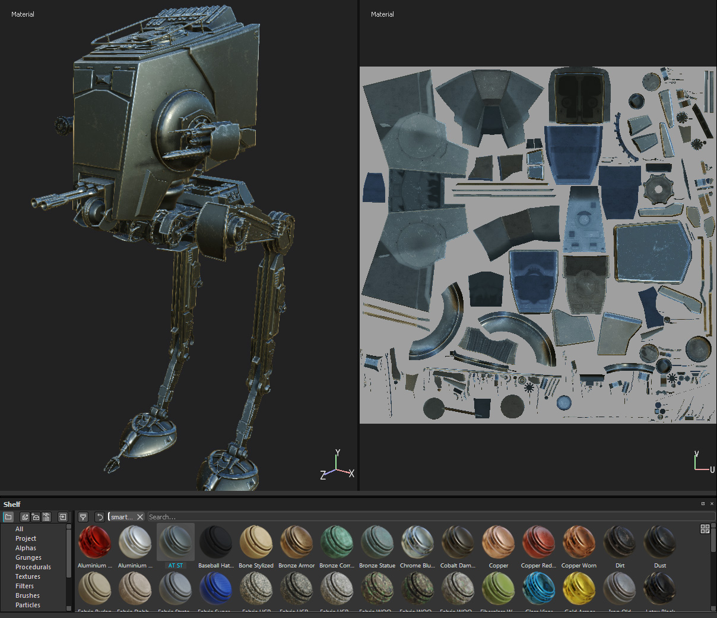Viewport: 717px width, 618px height.
Task: Select the Copper smart material
Action: 498,547
